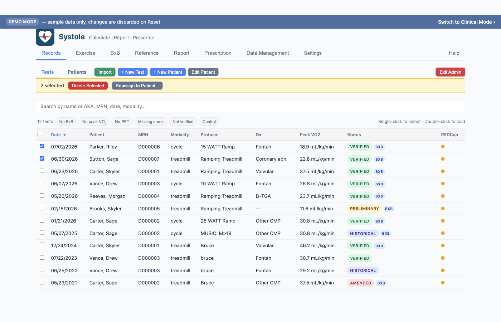Screen dimensions: 501x322
Task: Click REDCap orange dot for Parker, Riley
Action: 443,147
